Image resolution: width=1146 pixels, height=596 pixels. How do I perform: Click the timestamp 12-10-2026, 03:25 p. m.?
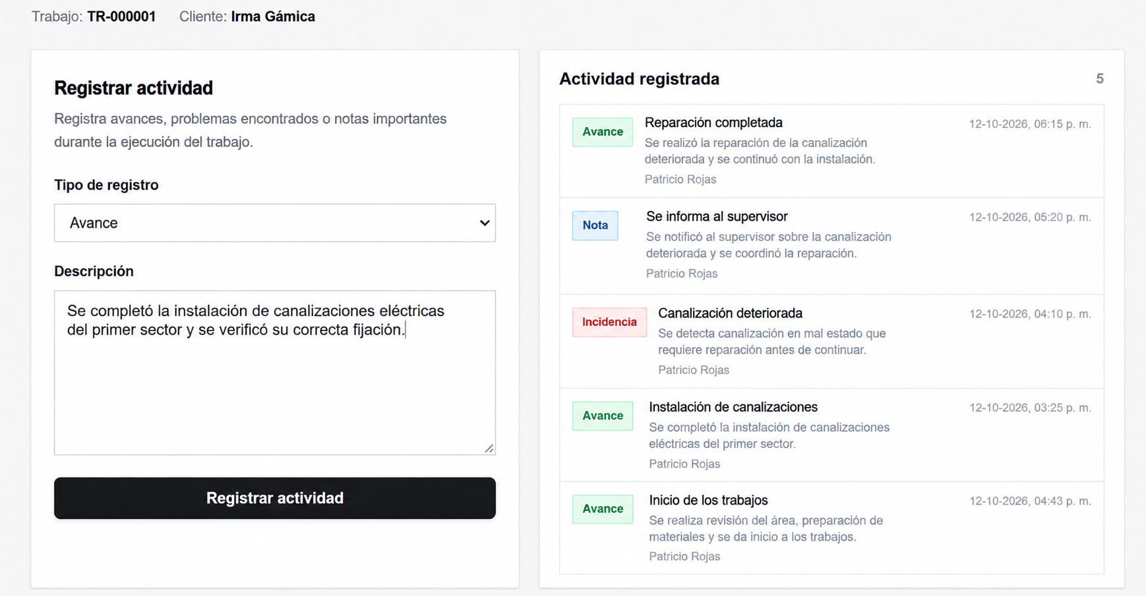coord(1030,408)
